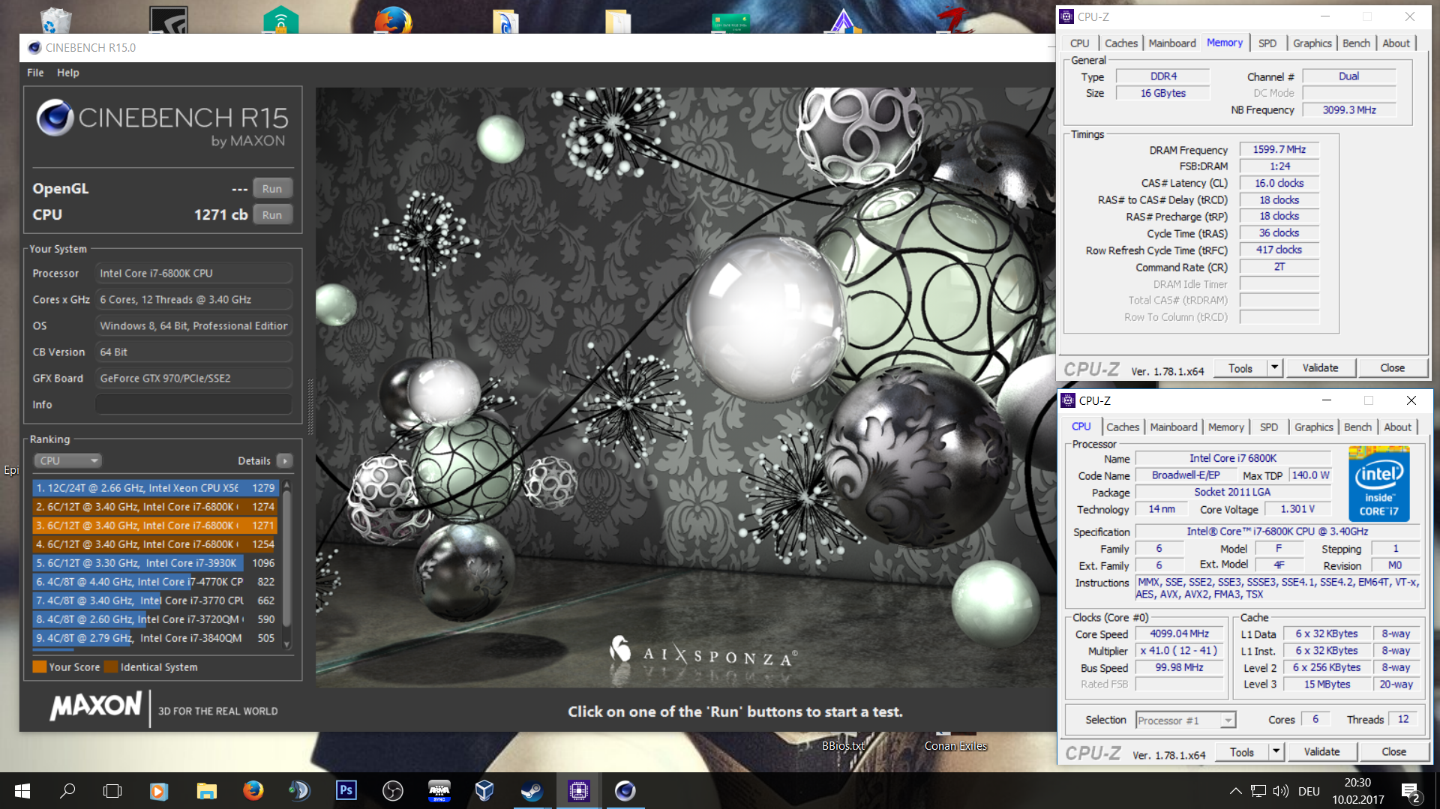
Task: Open Steam from the taskbar
Action: [532, 790]
